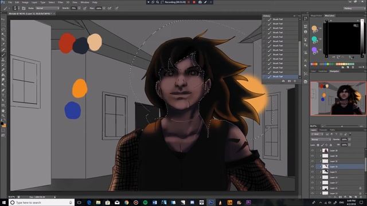
Task: Take a screenshot with recorder camera icon
Action: (200, 2)
